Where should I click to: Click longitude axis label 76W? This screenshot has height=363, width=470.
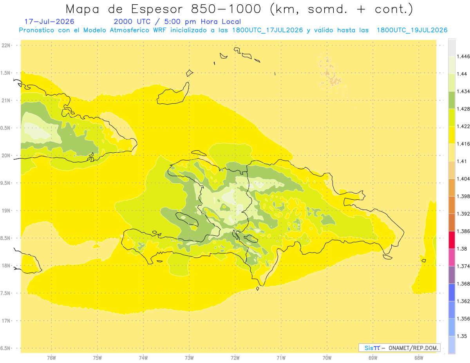coord(51,358)
